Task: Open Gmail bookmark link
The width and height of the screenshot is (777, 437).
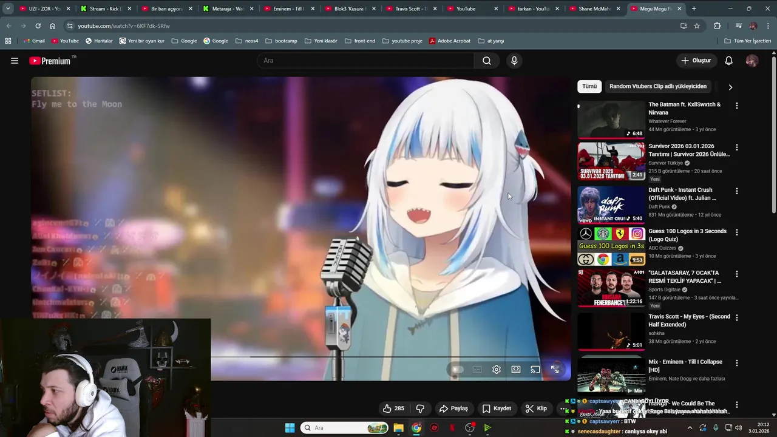Action: pyautogui.click(x=34, y=41)
